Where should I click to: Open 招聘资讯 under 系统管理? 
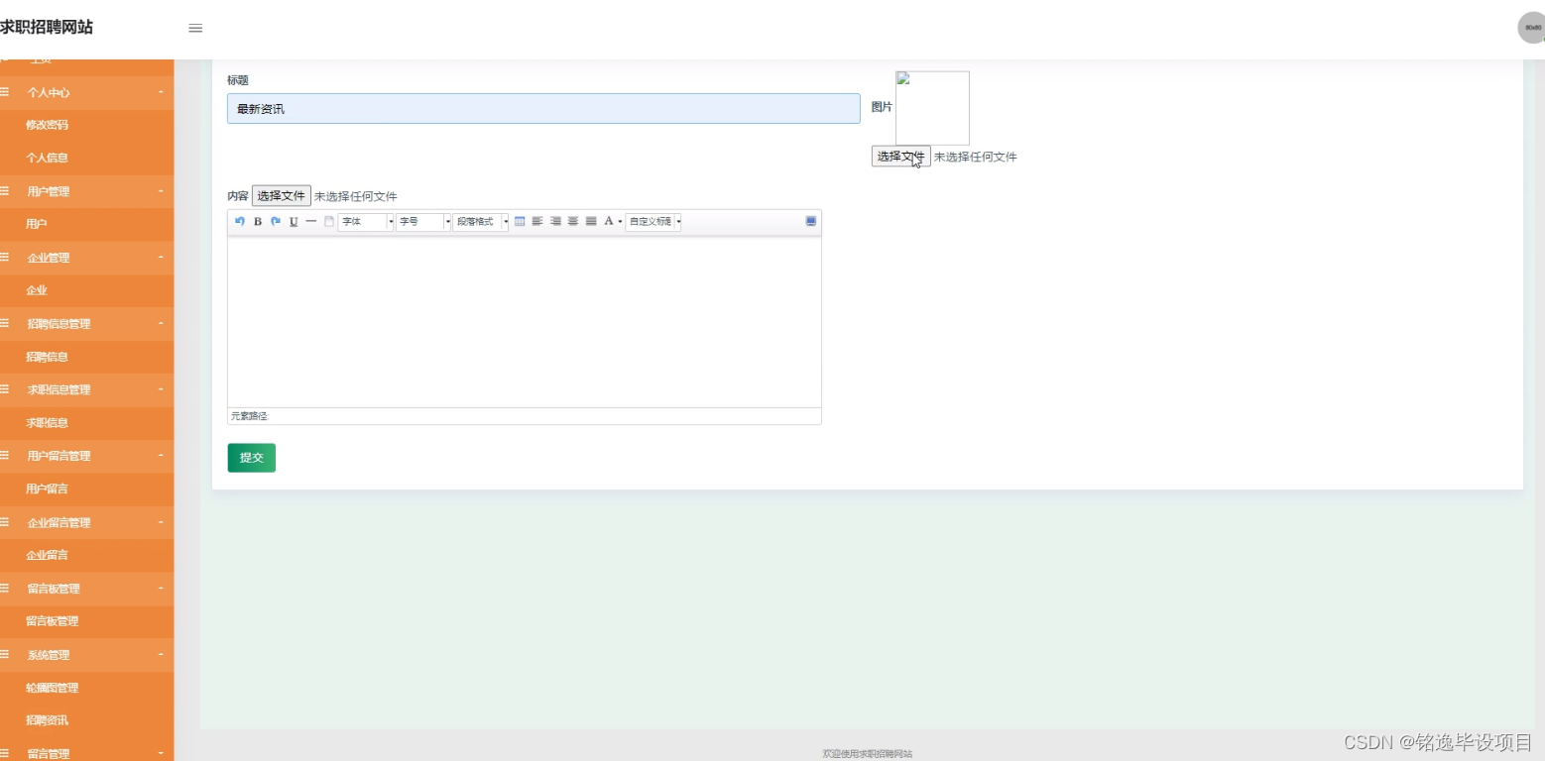pyautogui.click(x=49, y=719)
